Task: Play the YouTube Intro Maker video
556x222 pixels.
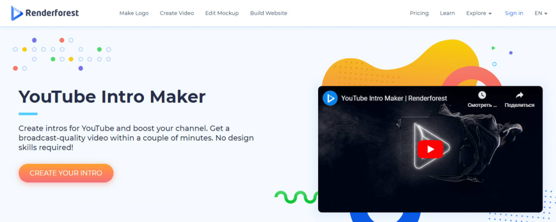Action: [430, 149]
